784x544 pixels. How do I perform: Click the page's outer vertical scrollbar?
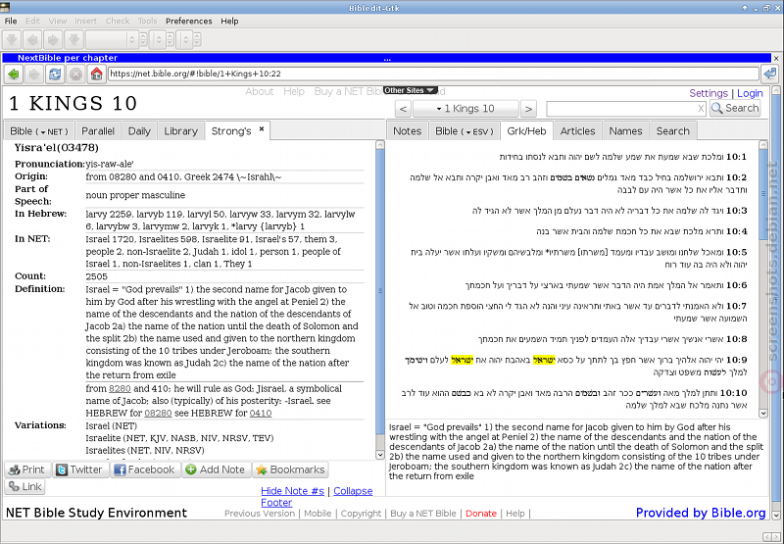tap(775, 303)
